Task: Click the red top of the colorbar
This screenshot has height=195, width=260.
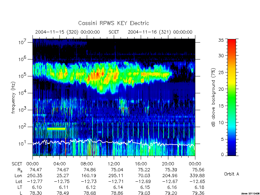Action: [x=232, y=42]
